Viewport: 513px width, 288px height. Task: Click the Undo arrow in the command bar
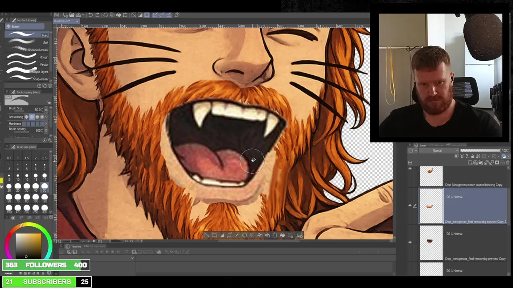click(91, 15)
